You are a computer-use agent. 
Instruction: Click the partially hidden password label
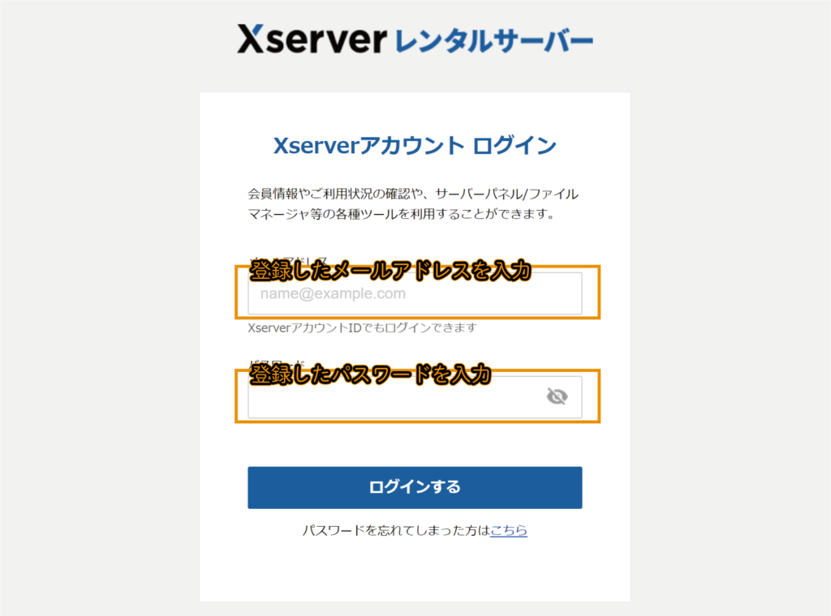(278, 364)
